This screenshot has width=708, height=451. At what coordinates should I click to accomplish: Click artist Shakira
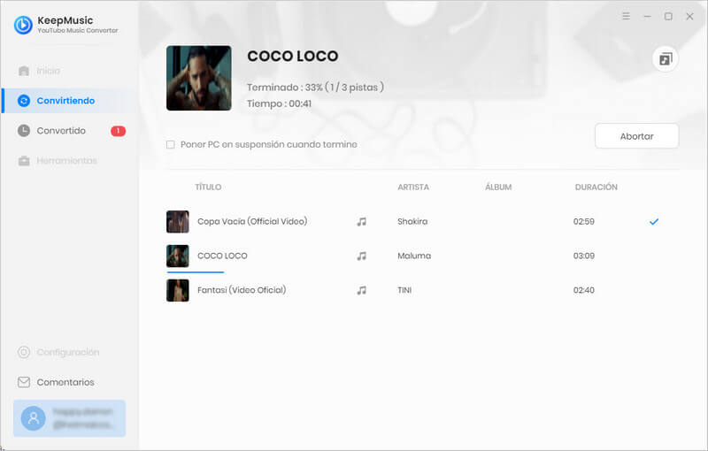pos(412,221)
